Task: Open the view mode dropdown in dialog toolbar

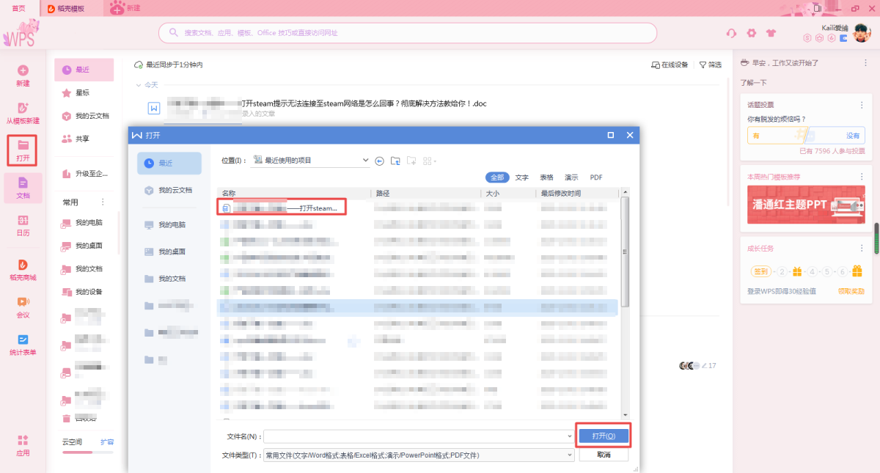Action: tap(430, 161)
